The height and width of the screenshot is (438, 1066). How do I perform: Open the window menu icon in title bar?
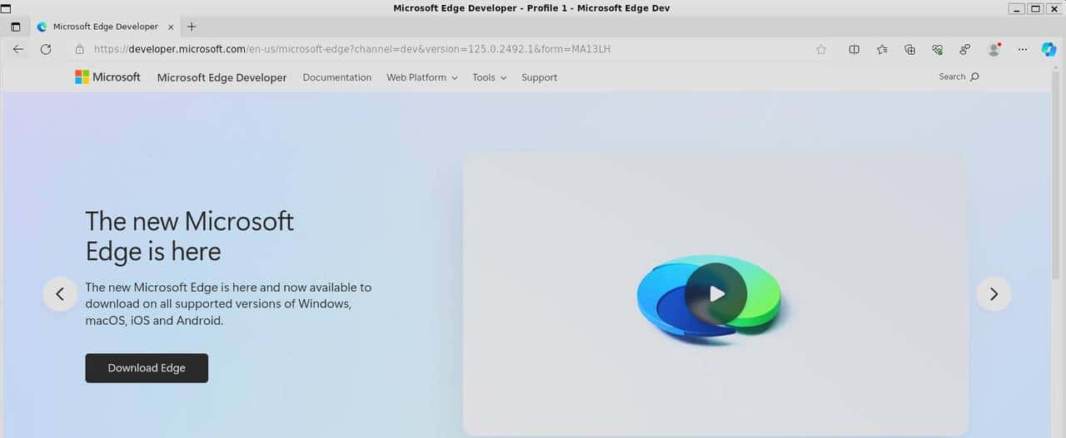pos(5,7)
